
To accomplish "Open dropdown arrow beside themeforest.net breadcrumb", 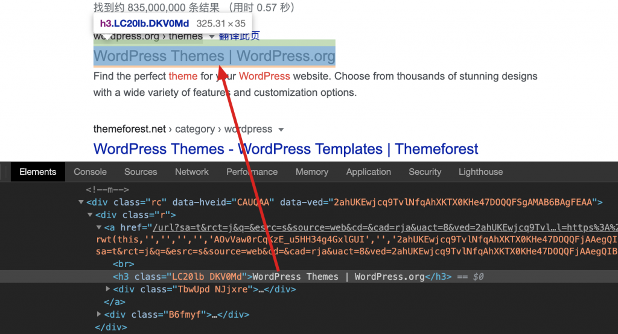I will pyautogui.click(x=281, y=130).
